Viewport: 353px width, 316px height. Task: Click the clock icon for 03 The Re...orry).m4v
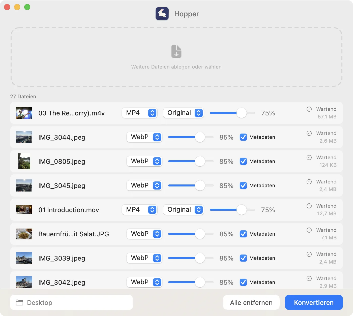click(x=309, y=109)
